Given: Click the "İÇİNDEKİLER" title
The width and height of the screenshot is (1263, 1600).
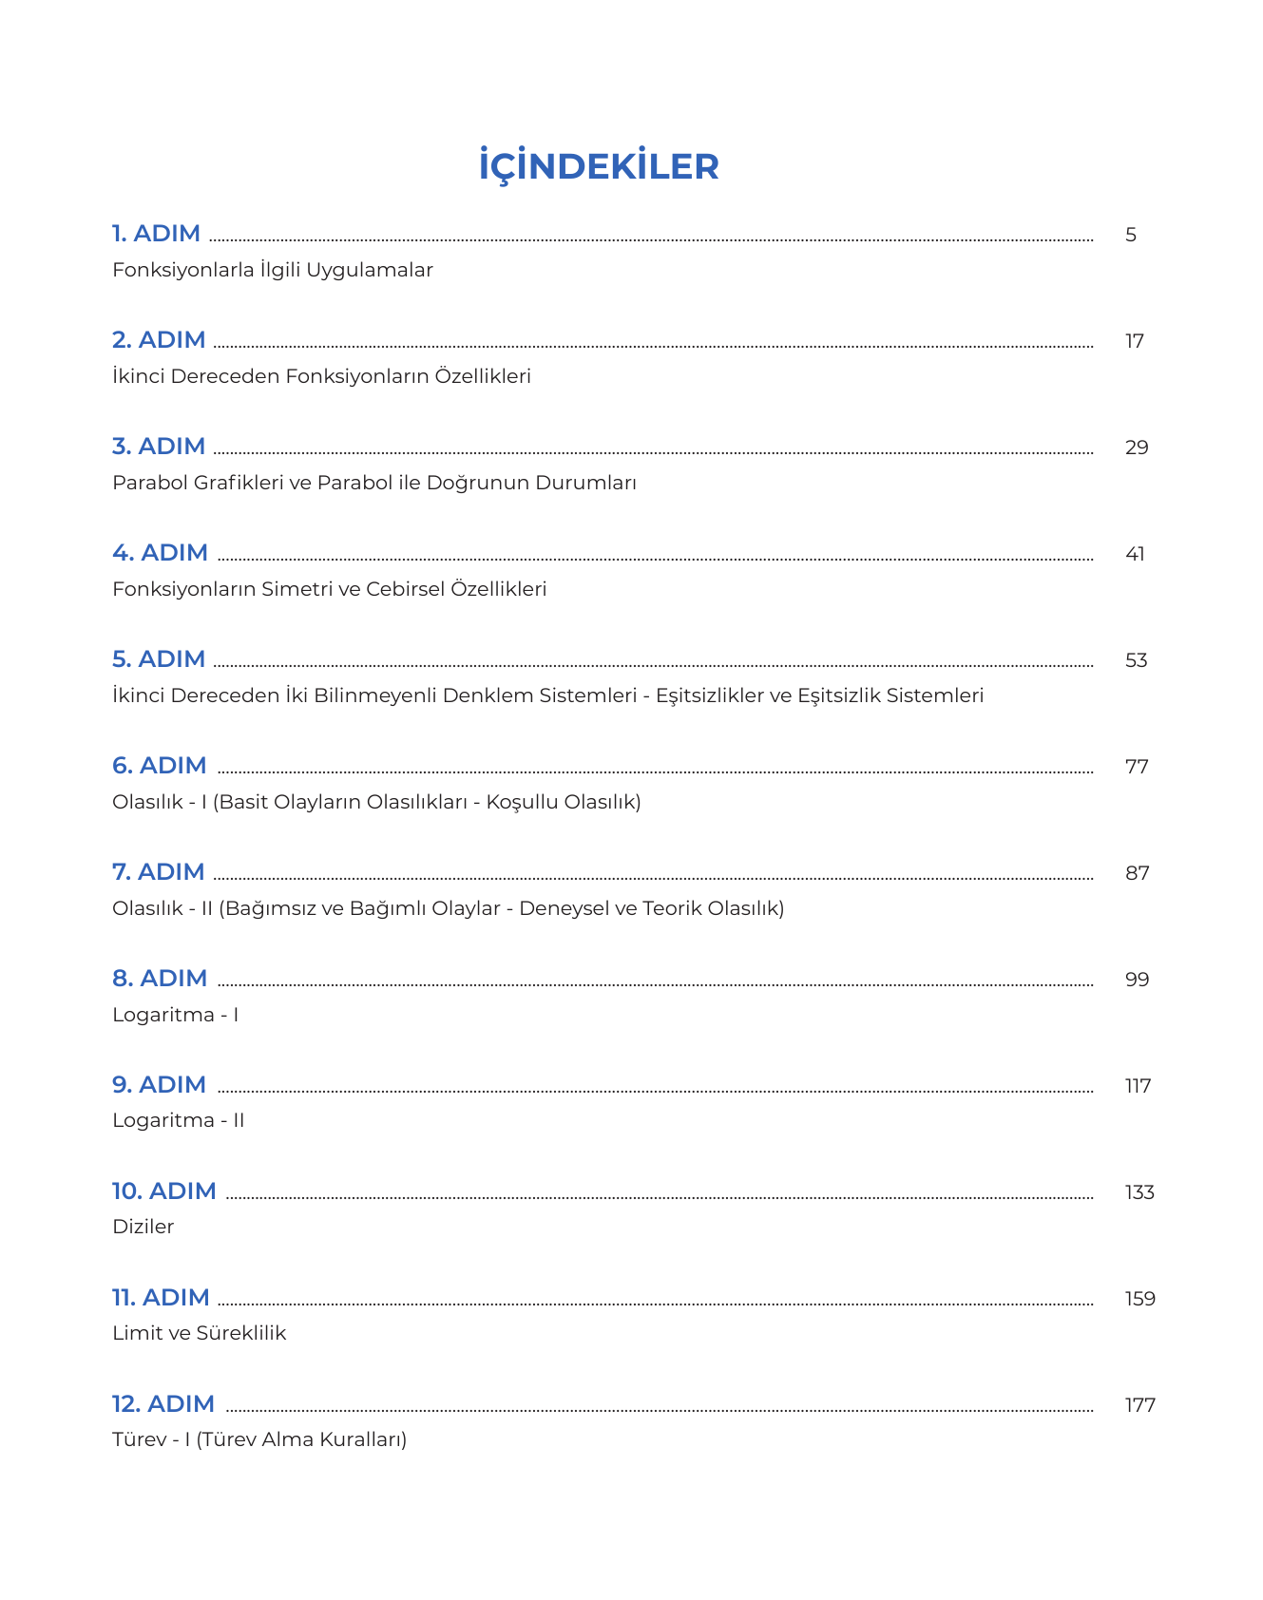Looking at the screenshot, I should tap(599, 166).
